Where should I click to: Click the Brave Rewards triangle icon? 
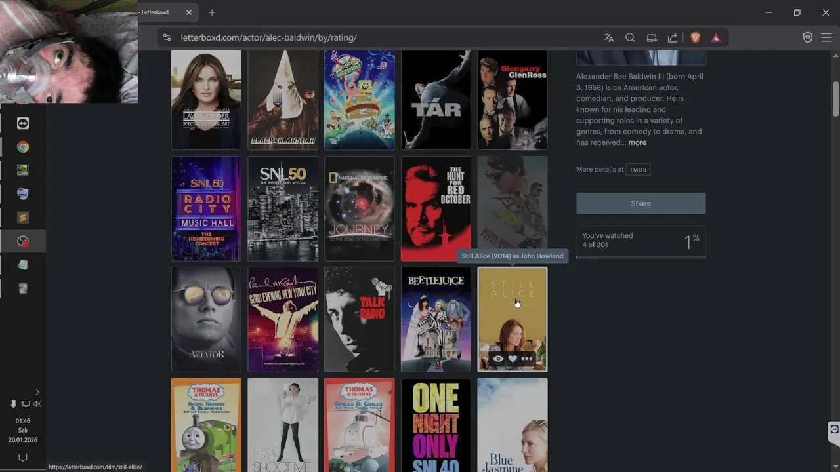coord(716,38)
